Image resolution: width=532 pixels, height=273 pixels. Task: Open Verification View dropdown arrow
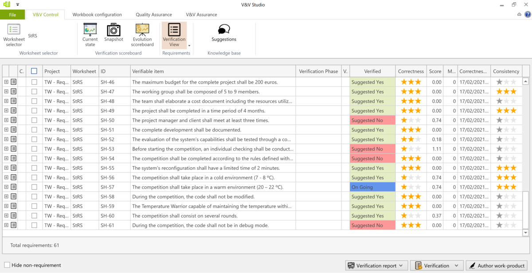(x=189, y=46)
